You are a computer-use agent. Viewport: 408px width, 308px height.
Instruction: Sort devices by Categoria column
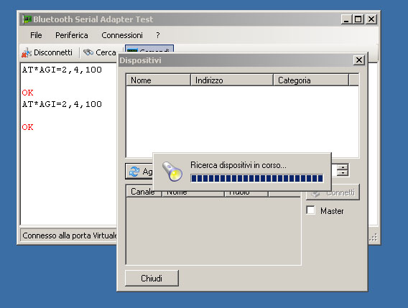(x=311, y=80)
